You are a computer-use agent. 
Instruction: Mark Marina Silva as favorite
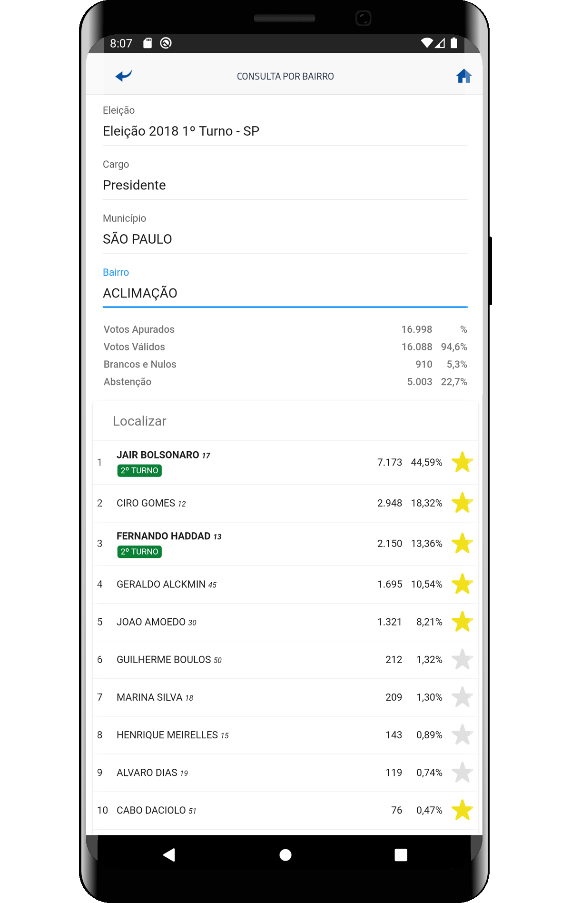point(462,697)
